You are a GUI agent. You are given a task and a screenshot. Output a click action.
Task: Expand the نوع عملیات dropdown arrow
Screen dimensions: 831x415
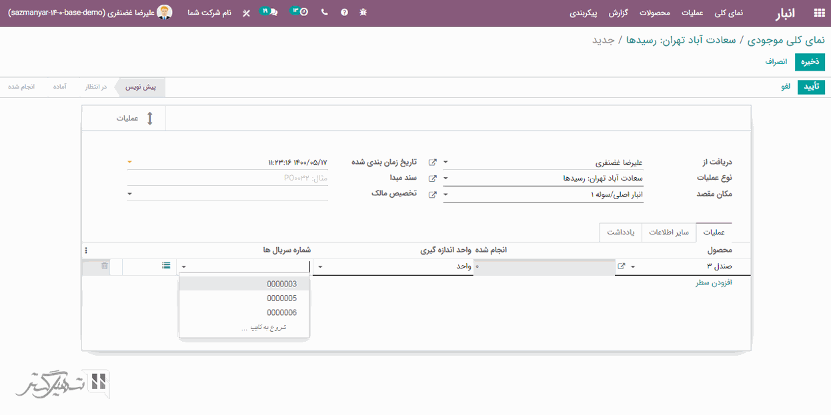pyautogui.click(x=446, y=179)
